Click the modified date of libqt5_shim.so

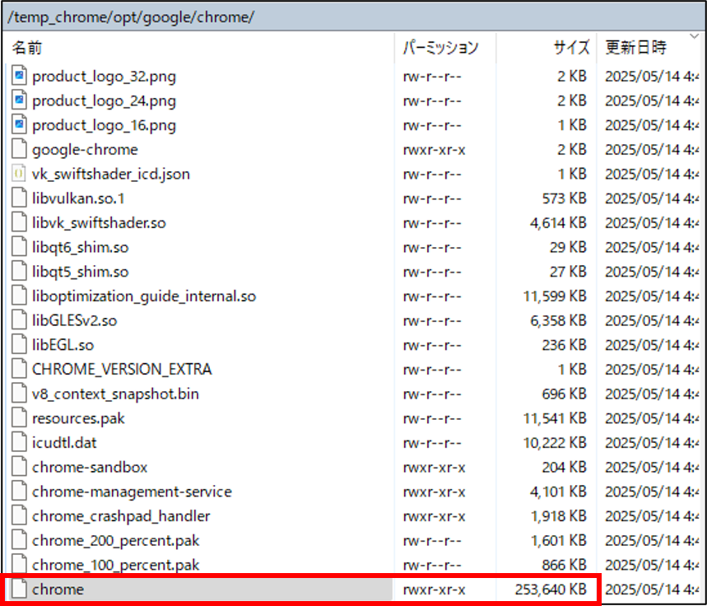(x=652, y=272)
